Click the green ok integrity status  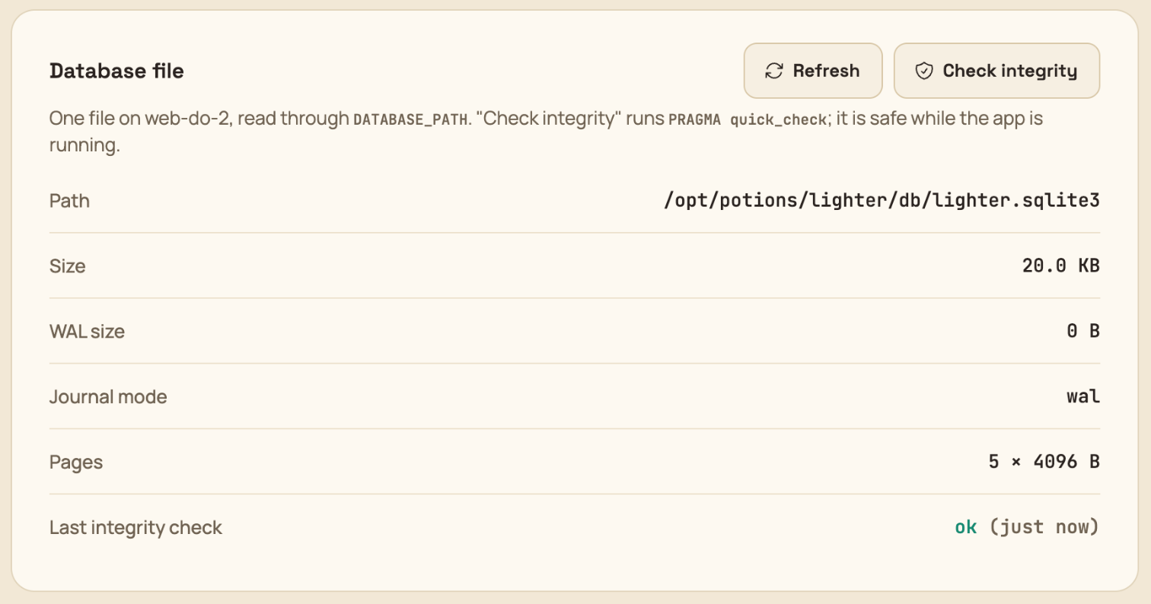(966, 527)
